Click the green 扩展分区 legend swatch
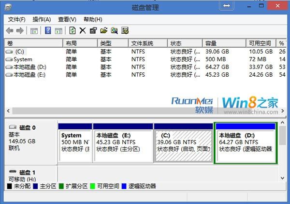This screenshot has width=290, height=204. (x=61, y=186)
